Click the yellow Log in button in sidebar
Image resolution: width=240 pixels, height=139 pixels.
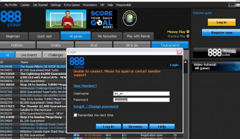221,22
